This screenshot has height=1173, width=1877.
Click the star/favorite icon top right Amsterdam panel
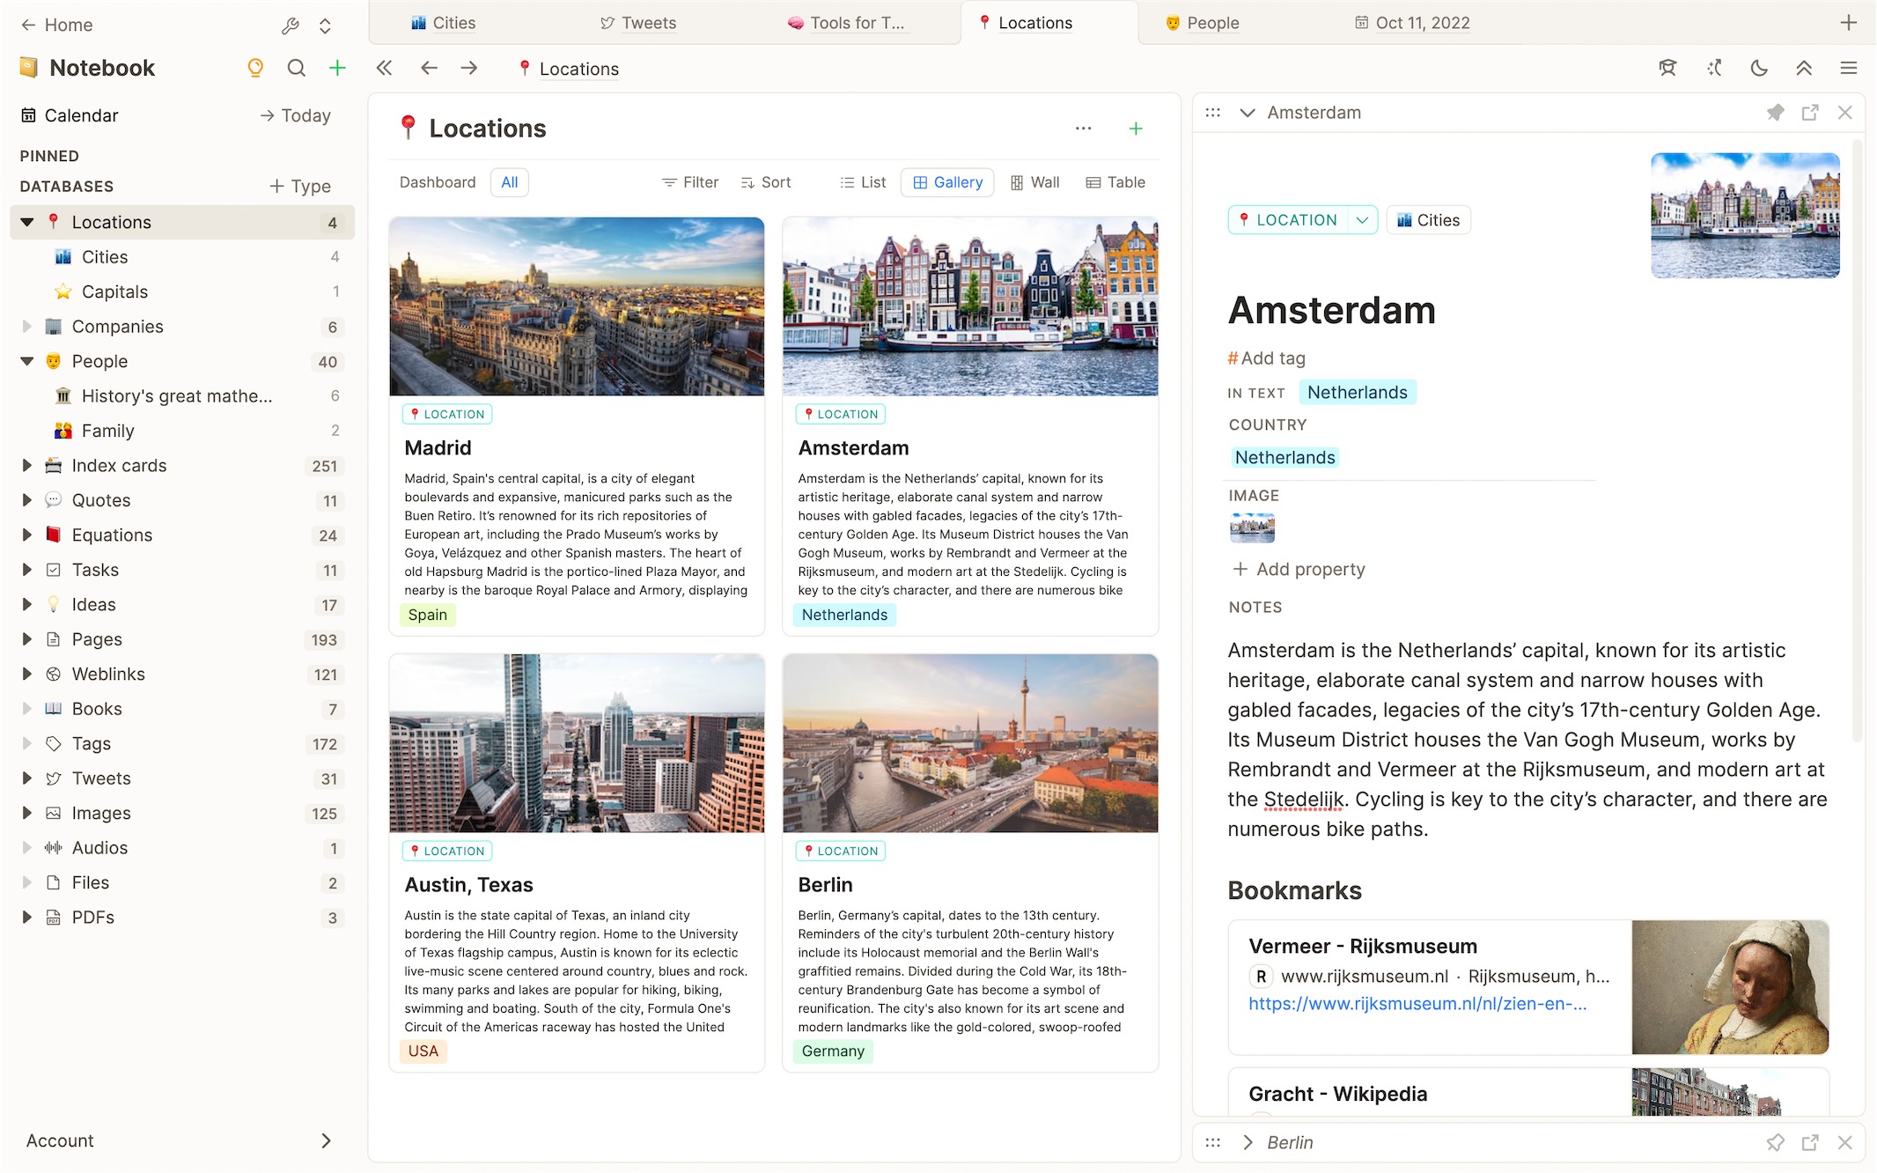1774,112
